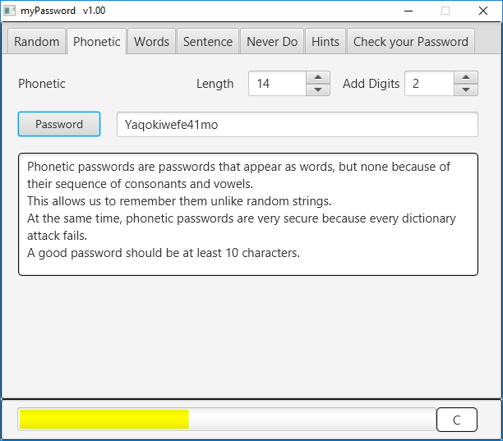The width and height of the screenshot is (503, 441).
Task: Open the Check your Password tab
Action: 411,41
